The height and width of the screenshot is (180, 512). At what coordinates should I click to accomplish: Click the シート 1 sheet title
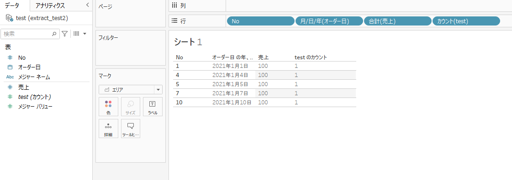189,42
